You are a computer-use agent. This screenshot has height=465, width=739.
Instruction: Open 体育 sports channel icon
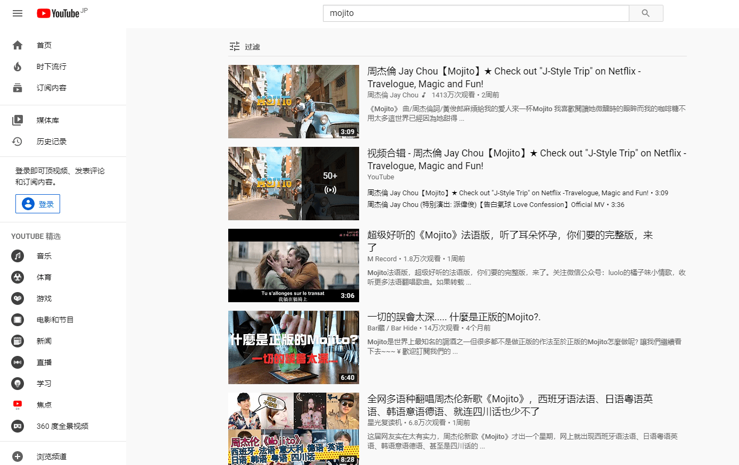[x=18, y=277]
